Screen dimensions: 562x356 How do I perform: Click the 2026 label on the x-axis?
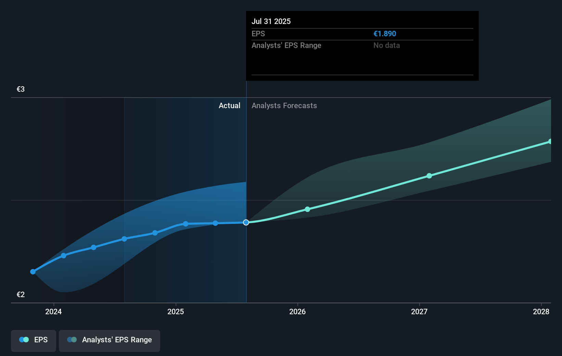click(297, 311)
